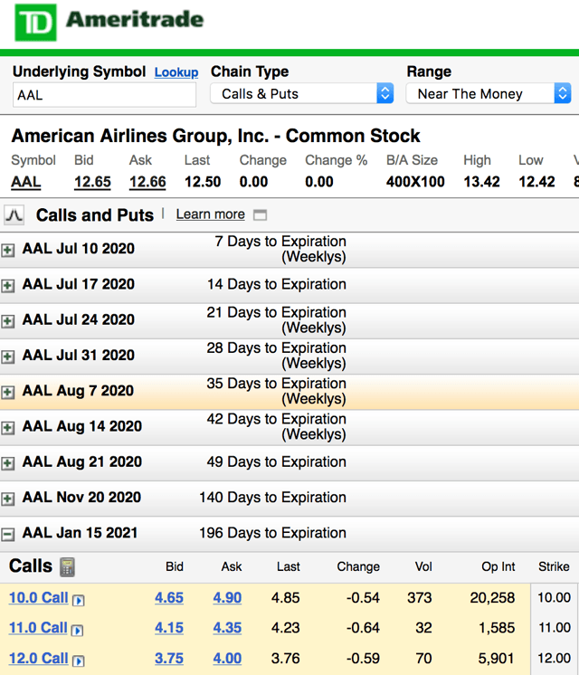Open the 10.0 Call link
This screenshot has height=675, width=579.
point(38,598)
